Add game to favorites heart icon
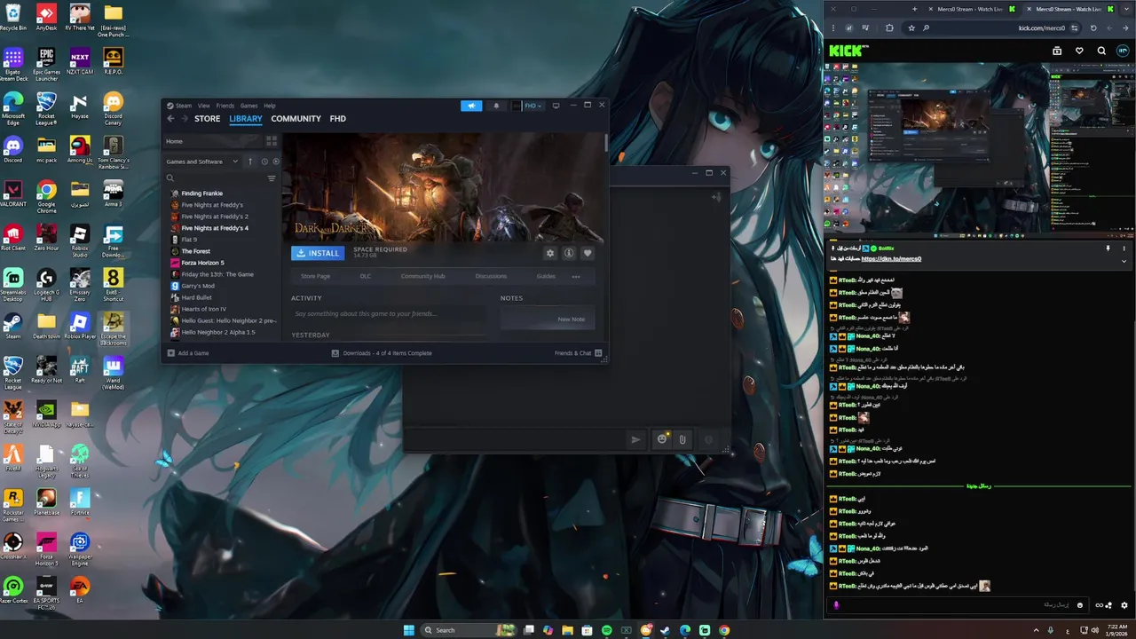Viewport: 1136px width, 639px height. tap(588, 253)
